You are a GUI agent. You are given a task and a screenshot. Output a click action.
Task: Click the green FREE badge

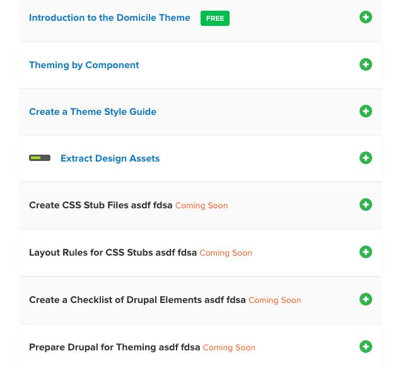tap(215, 18)
